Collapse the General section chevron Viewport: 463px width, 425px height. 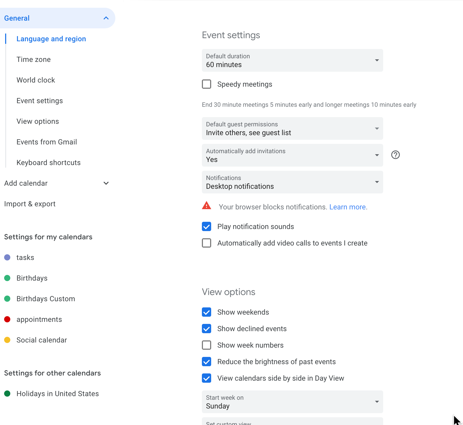click(106, 18)
